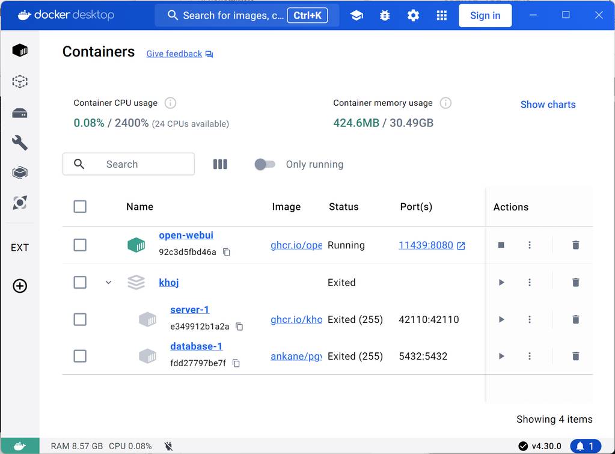615x454 pixels.
Task: Open the Extensions EXT sidebar item
Action: [x=20, y=248]
